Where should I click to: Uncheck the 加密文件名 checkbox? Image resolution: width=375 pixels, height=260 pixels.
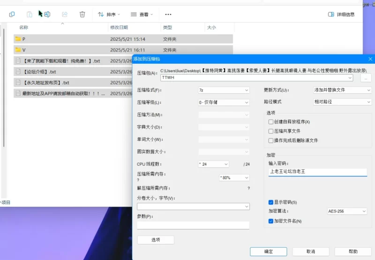coord(271,221)
